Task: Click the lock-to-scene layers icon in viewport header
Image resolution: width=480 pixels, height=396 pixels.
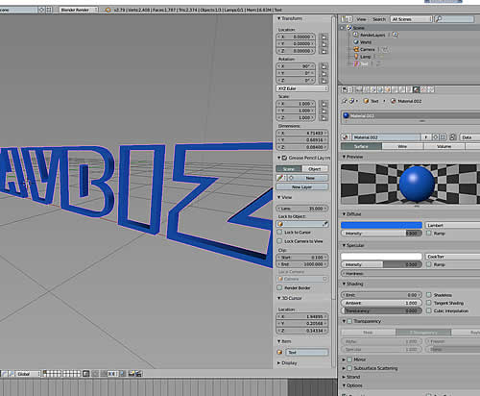Action: click(x=85, y=374)
